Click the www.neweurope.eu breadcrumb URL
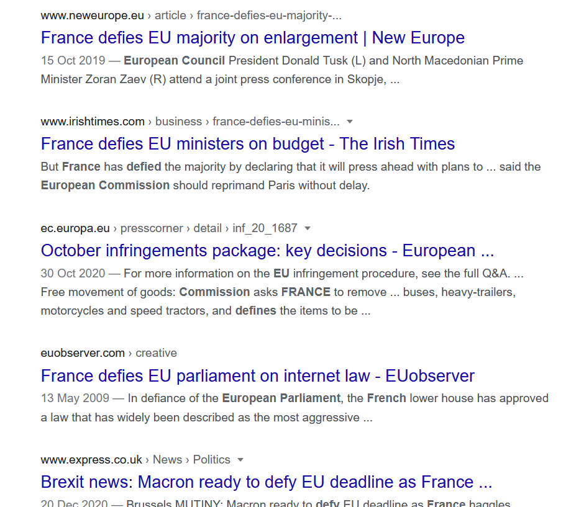The width and height of the screenshot is (584, 507). (191, 16)
